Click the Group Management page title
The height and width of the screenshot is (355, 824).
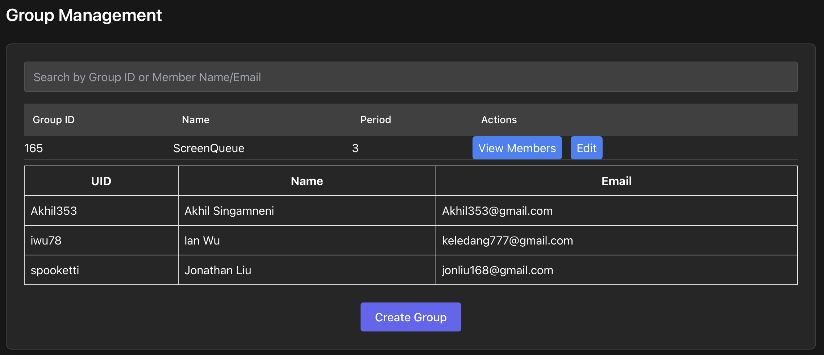(x=84, y=15)
